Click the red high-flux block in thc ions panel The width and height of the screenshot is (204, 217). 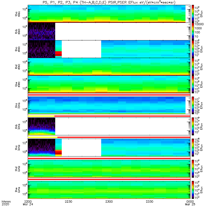(x=58, y=152)
